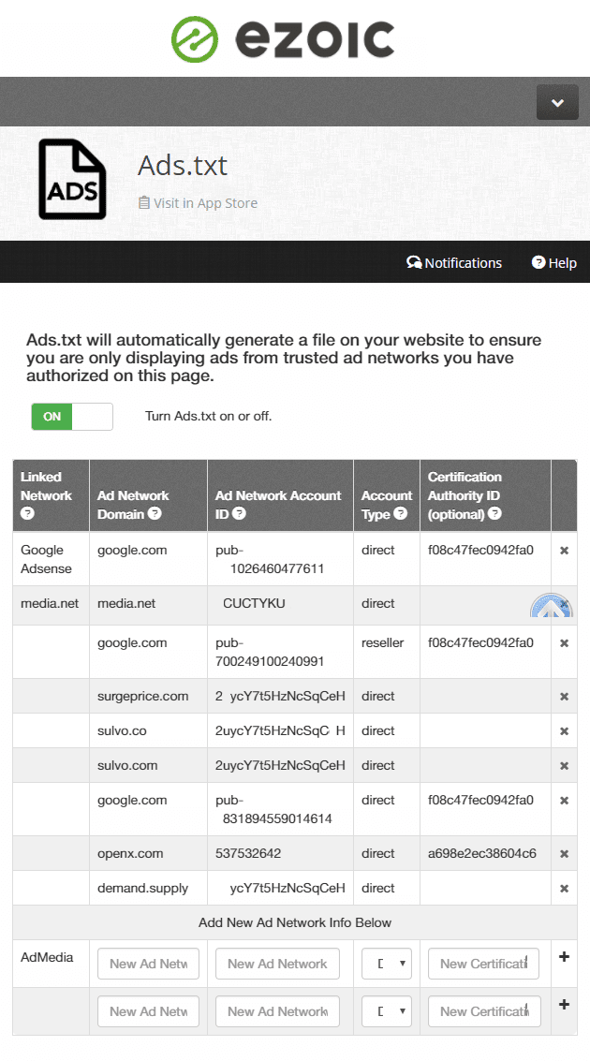Screen dimensions: 590x1061
Task: Delete the sulvo.com row
Action: pyautogui.click(x=565, y=766)
